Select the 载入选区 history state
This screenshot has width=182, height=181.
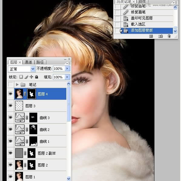coord(138,24)
